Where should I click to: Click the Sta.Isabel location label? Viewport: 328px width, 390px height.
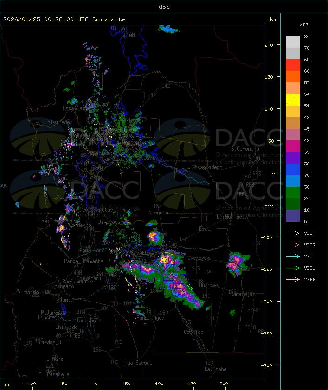pyautogui.click(x=215, y=369)
